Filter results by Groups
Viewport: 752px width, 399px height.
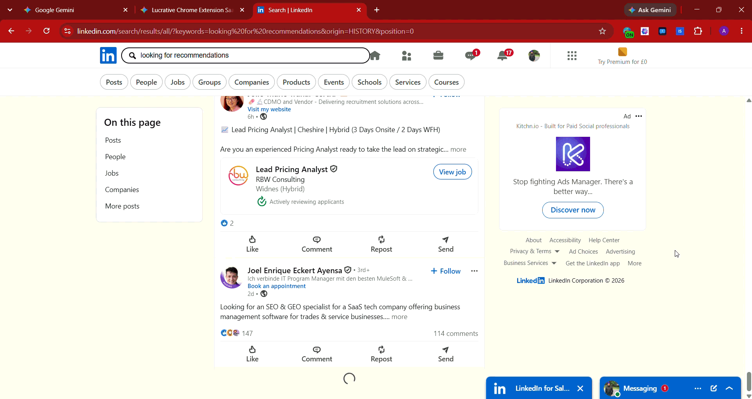pyautogui.click(x=209, y=82)
